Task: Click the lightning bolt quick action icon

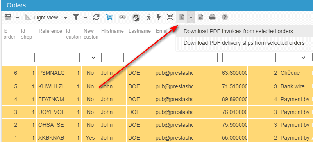Action: [159, 17]
